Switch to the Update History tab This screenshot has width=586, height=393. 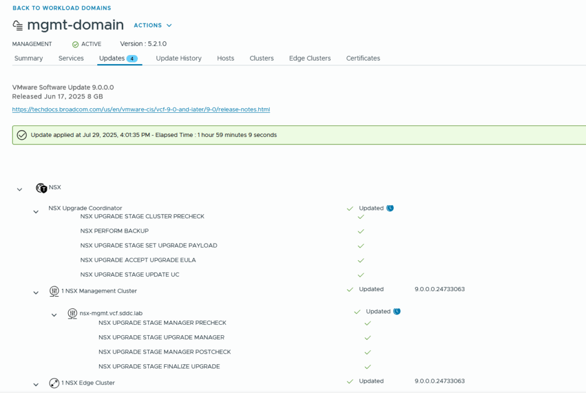(179, 58)
